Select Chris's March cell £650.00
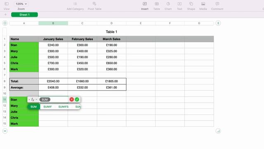This screenshot has height=149, width=264. coord(111,63)
